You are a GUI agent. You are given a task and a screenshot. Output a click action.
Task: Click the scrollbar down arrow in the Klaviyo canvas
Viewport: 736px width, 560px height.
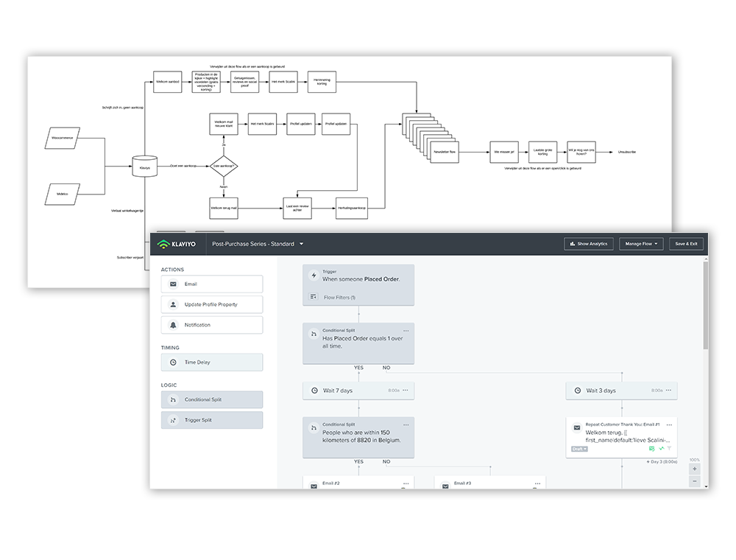coord(706,486)
